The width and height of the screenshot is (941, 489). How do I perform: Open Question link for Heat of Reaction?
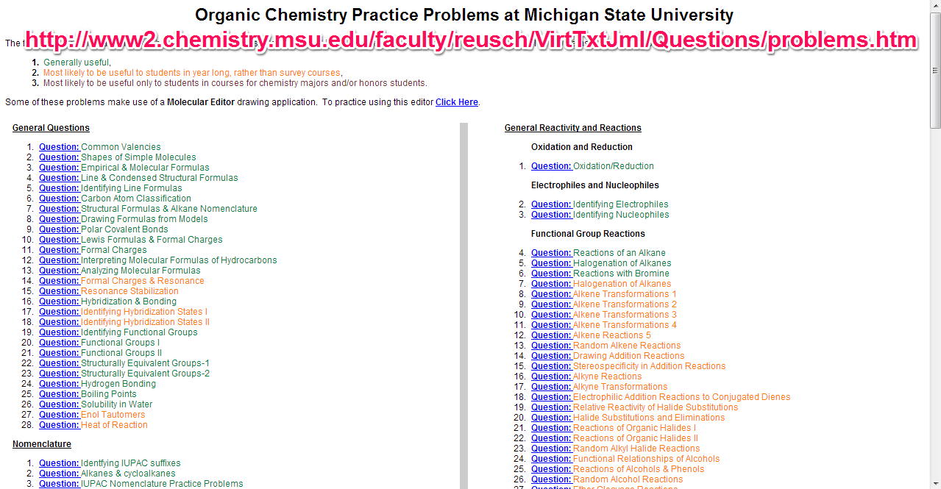[59, 425]
